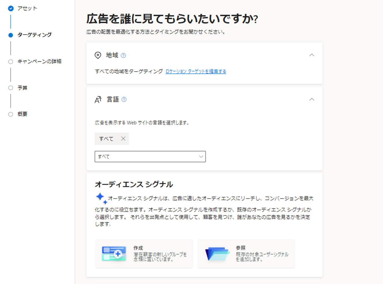Open the すべて language dropdown
This screenshot has width=383, height=284.
[x=150, y=157]
